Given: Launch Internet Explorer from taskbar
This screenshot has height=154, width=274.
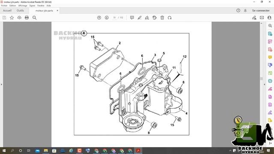Looking at the screenshot, I should [x=71, y=151].
